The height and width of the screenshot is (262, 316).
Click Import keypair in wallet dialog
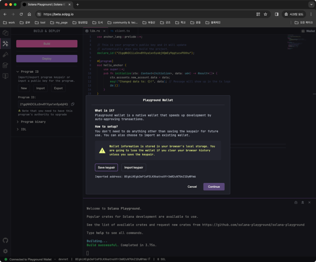[x=134, y=168]
